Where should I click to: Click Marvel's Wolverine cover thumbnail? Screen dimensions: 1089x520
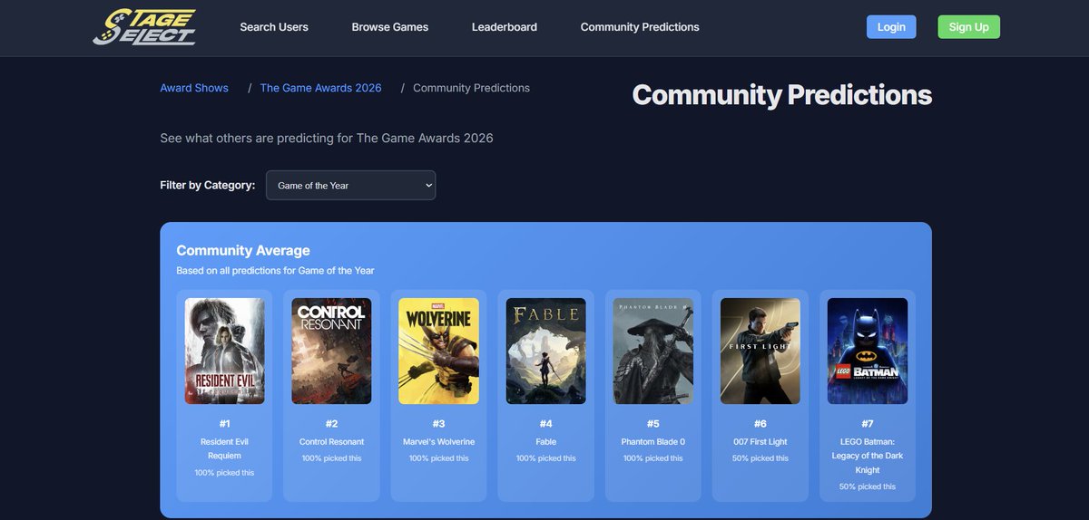pos(439,351)
